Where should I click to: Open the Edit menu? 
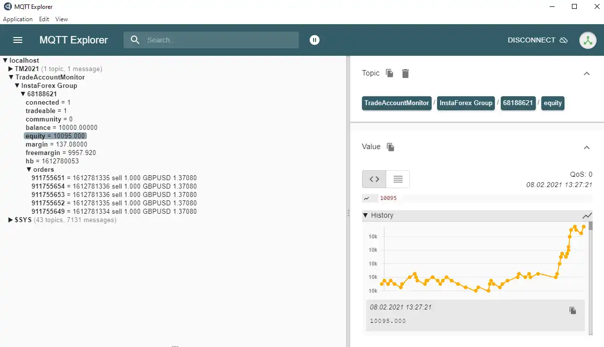[x=44, y=19]
